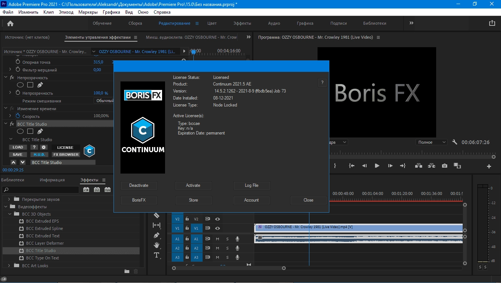Screen dimensions: 501x283
Task: Switch to the Аудио workspace
Action: coord(274,23)
